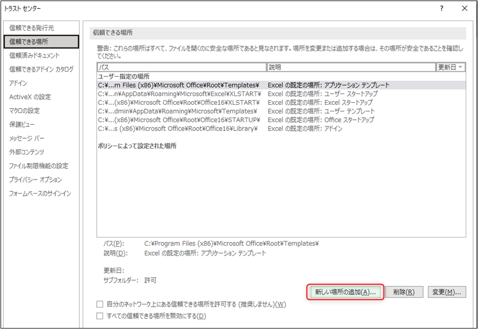Switch to 信頼済みドキュメント category
This screenshot has height=329, width=478.
tap(34, 55)
